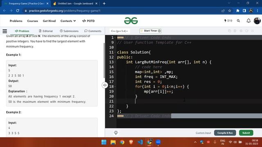Expand the folded code at line 24

(120, 116)
